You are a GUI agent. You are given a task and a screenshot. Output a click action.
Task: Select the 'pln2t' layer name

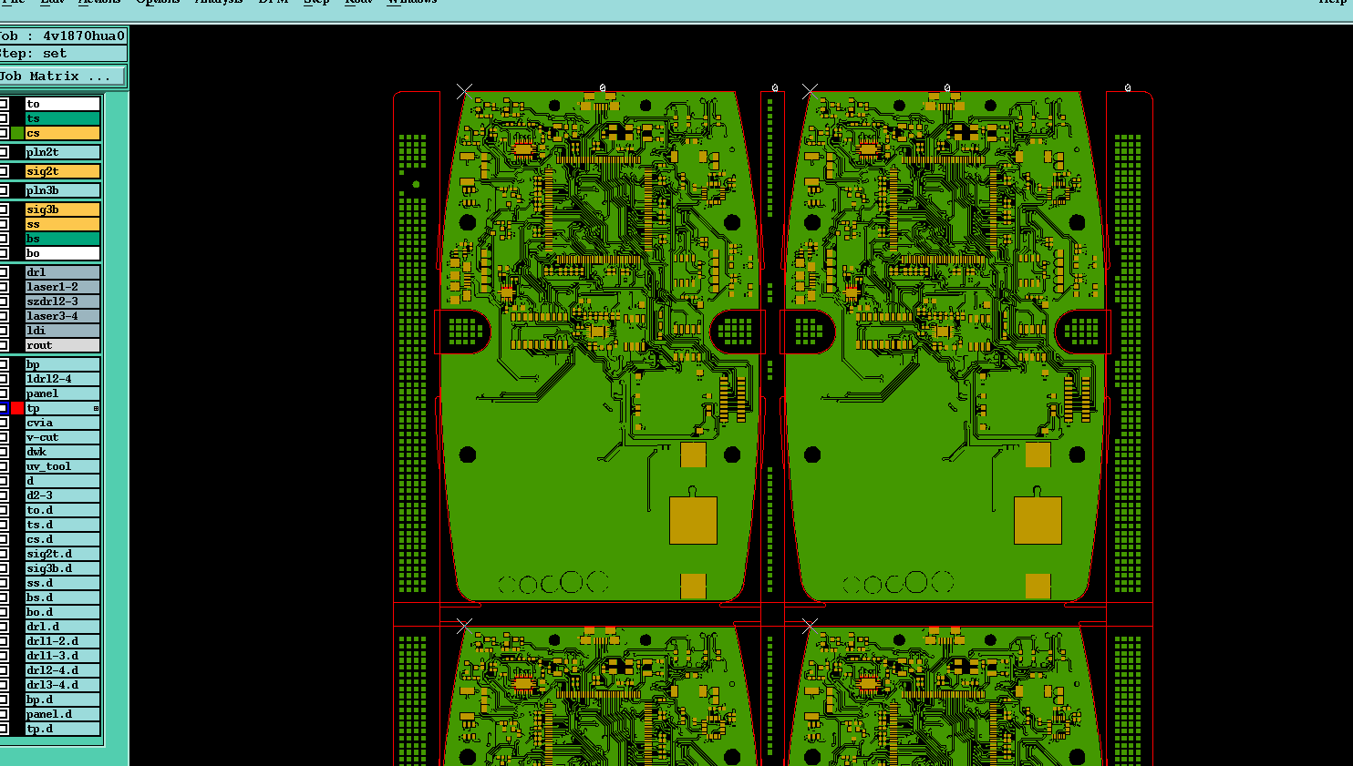pyautogui.click(x=62, y=152)
